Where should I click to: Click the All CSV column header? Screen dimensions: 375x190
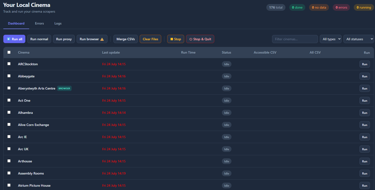pos(315,53)
